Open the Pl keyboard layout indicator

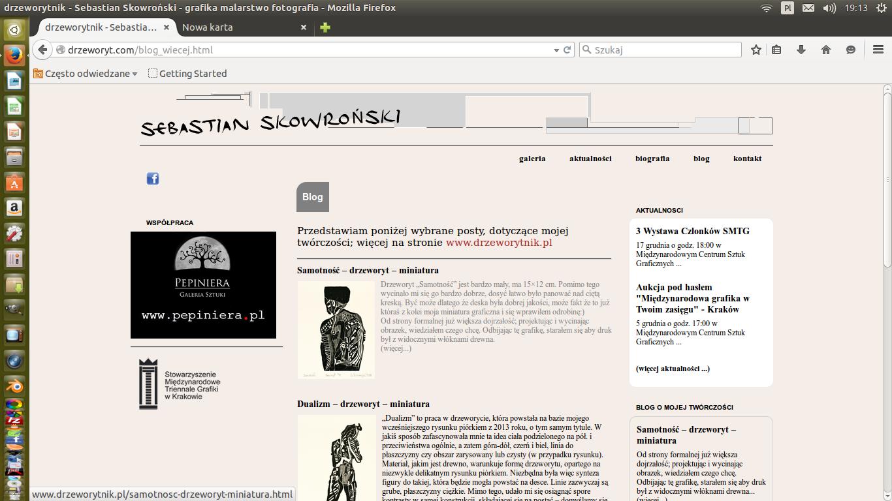(x=788, y=8)
